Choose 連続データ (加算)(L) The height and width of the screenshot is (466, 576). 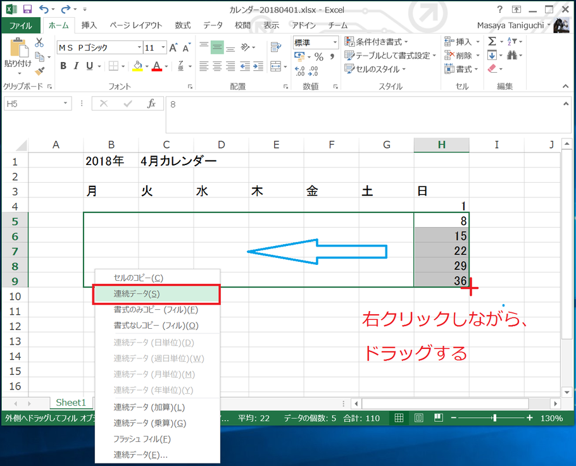156,407
